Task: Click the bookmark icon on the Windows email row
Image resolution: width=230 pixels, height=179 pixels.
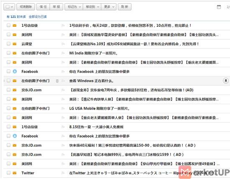Action: pos(226,81)
